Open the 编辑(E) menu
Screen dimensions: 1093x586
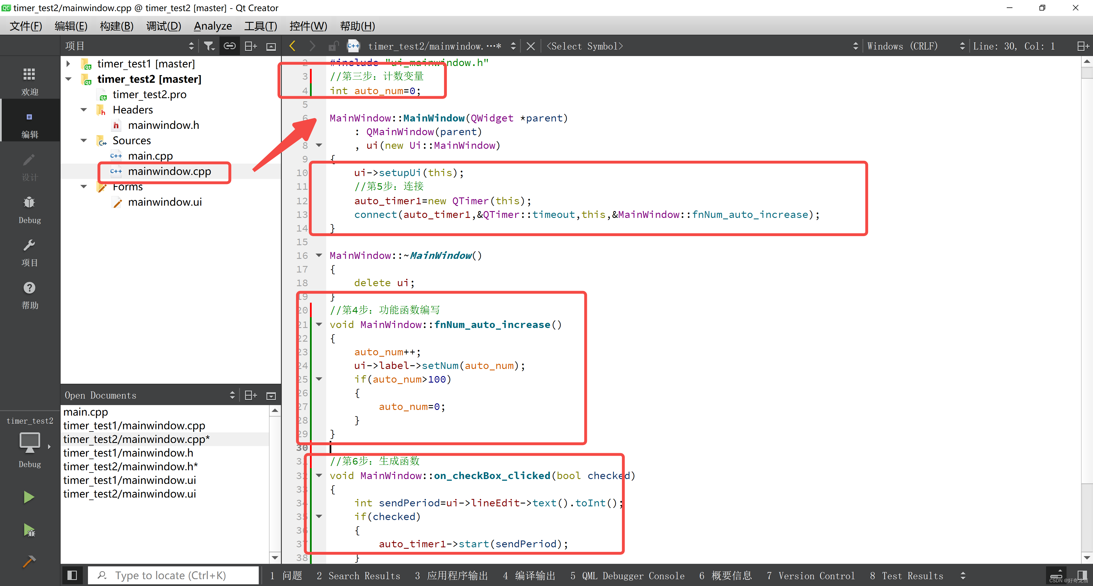[x=71, y=26]
